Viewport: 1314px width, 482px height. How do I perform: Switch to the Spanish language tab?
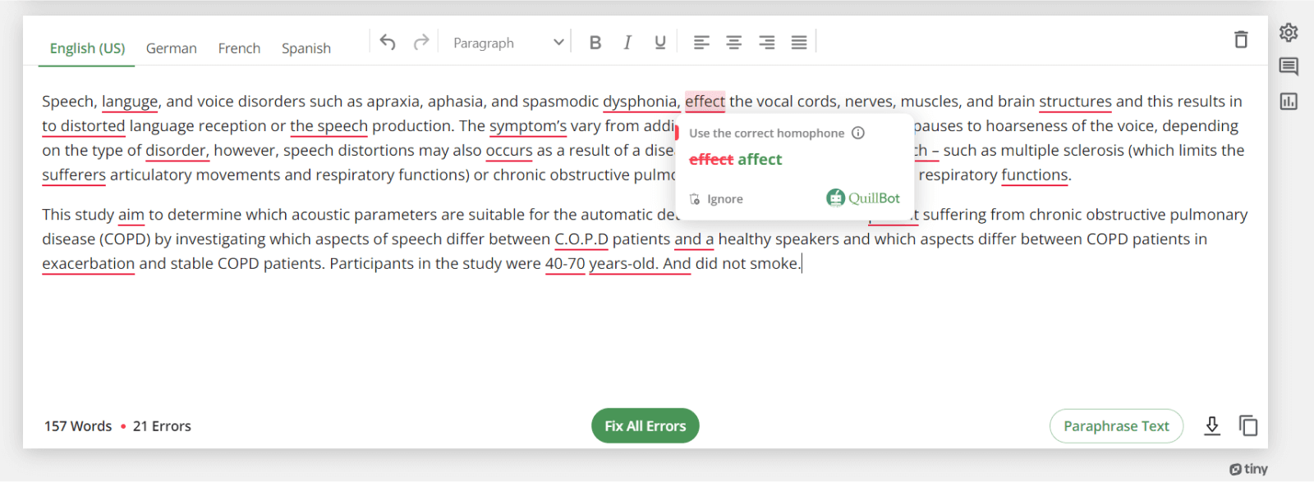click(306, 48)
